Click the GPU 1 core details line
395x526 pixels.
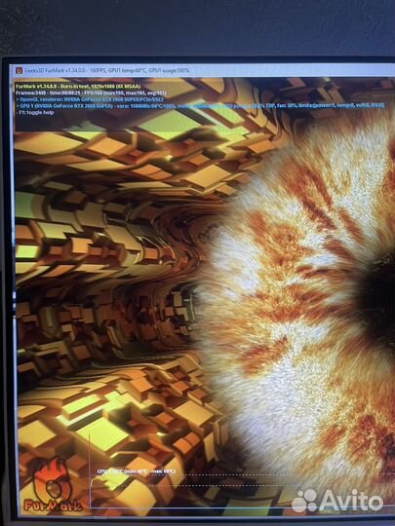click(x=200, y=105)
